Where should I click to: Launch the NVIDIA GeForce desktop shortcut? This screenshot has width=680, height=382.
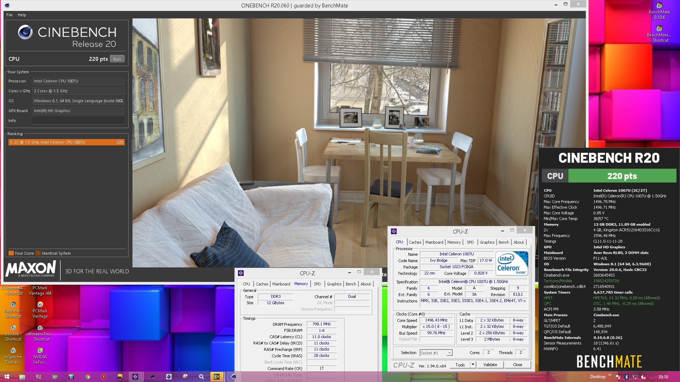(x=40, y=356)
